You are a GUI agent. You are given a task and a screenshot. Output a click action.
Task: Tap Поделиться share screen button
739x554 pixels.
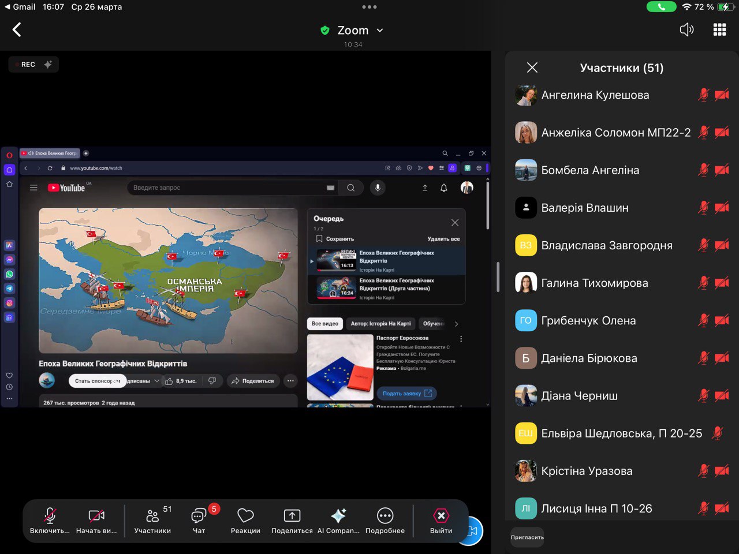pos(292,520)
